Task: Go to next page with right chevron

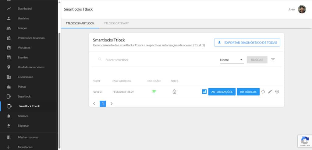Action: (x=112, y=104)
